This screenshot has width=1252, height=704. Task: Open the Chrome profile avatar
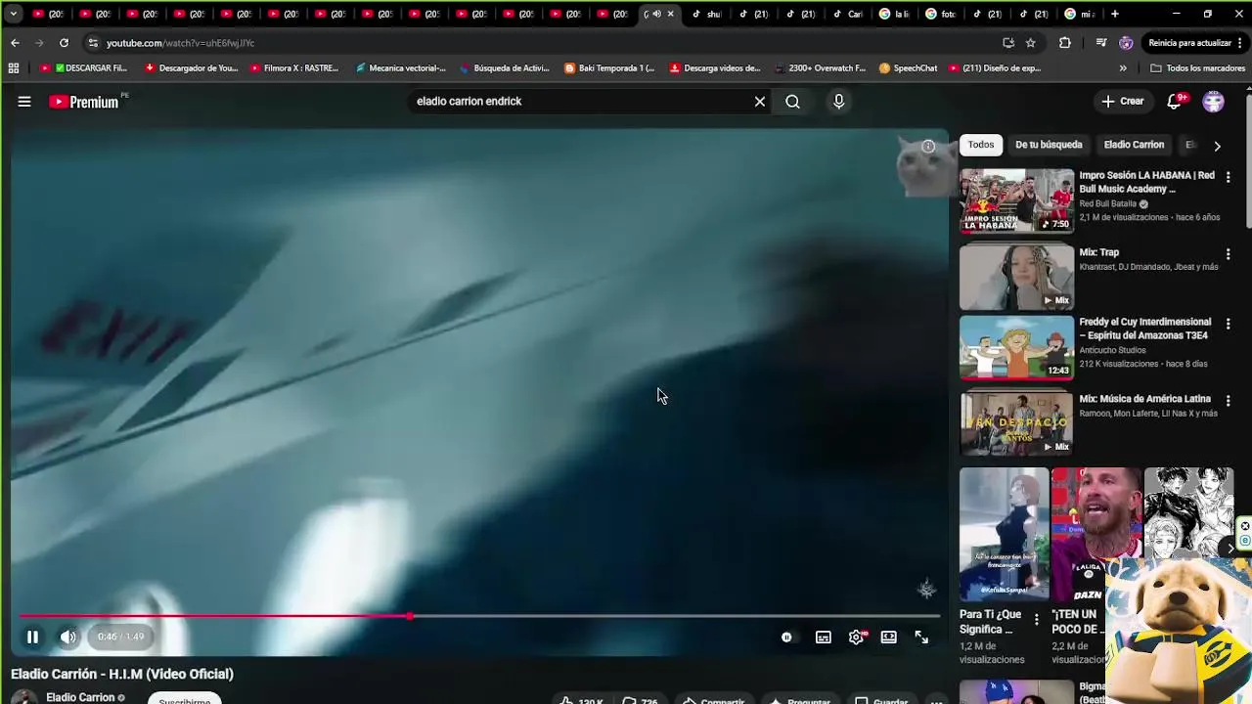pos(1126,43)
